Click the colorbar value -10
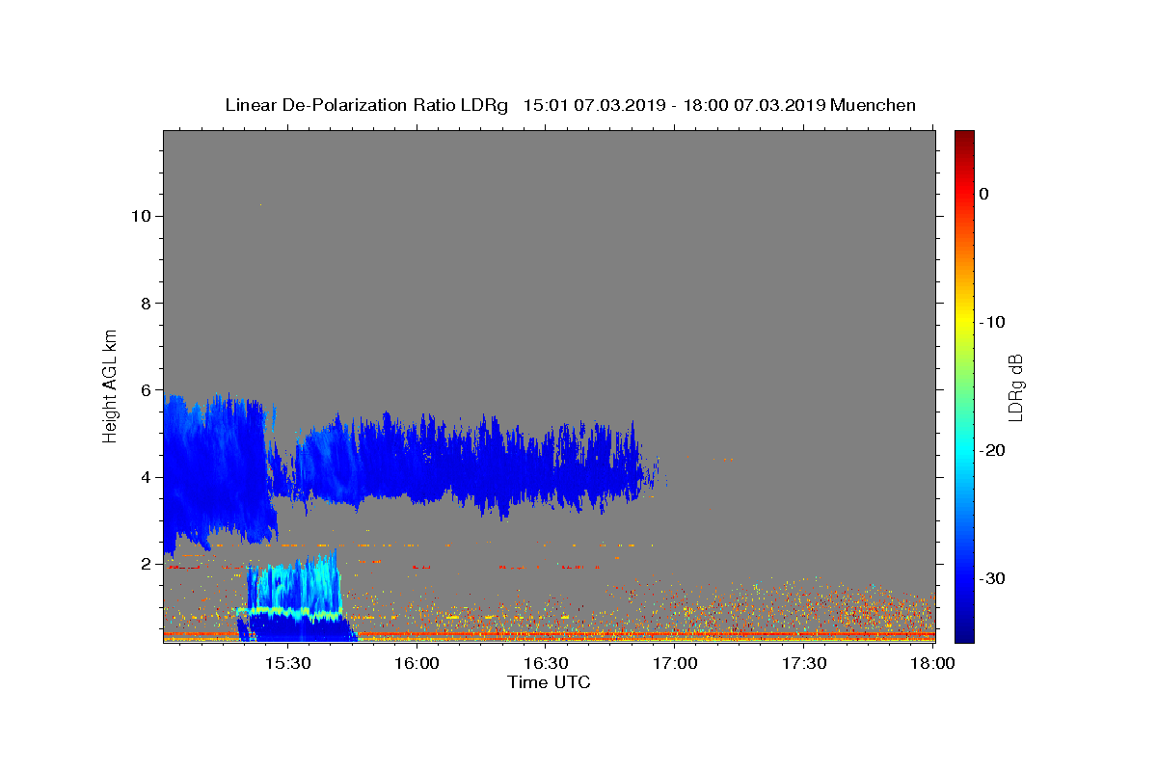Viewport: 1157px width, 771px height. click(x=993, y=322)
